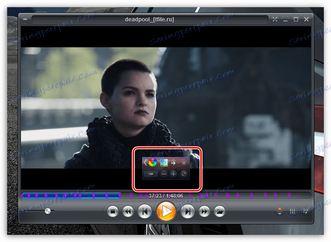Image resolution: width=331 pixels, height=242 pixels.
Task: Jump to previous track with the skip-back button
Action: pos(145,211)
